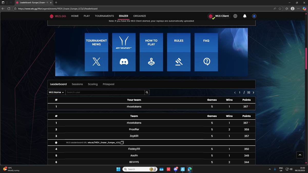
Task: Open the language globe icon
Action: pyautogui.click(x=235, y=16)
